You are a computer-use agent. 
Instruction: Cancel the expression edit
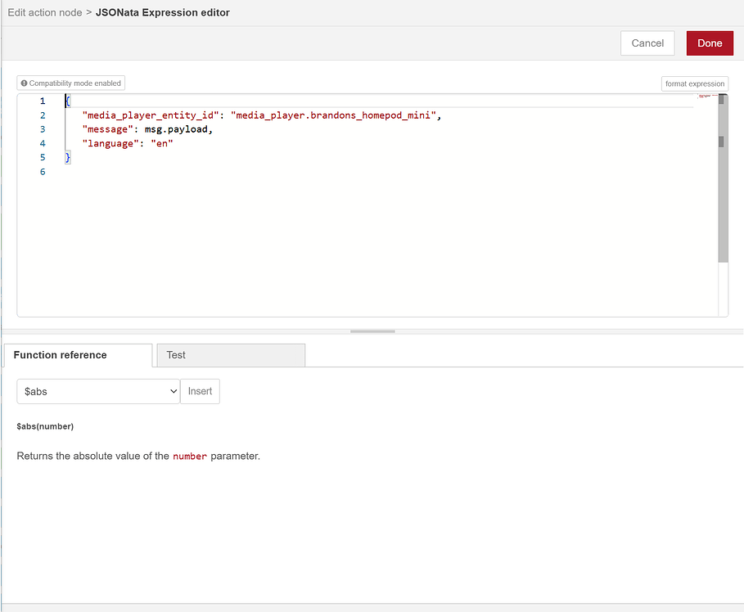click(647, 43)
